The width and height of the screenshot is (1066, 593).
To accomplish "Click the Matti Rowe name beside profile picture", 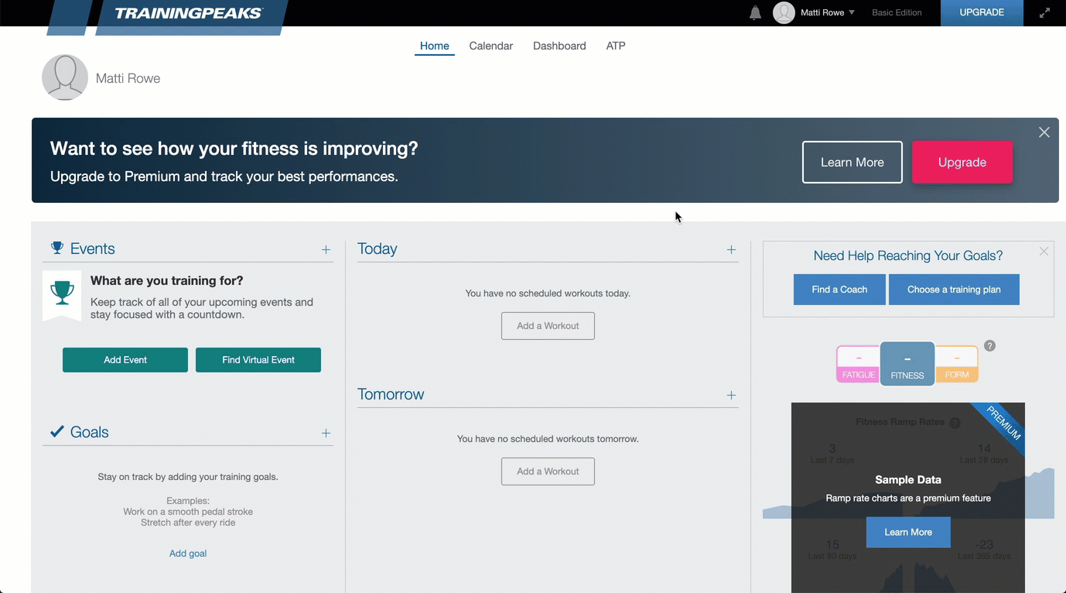I will [128, 78].
